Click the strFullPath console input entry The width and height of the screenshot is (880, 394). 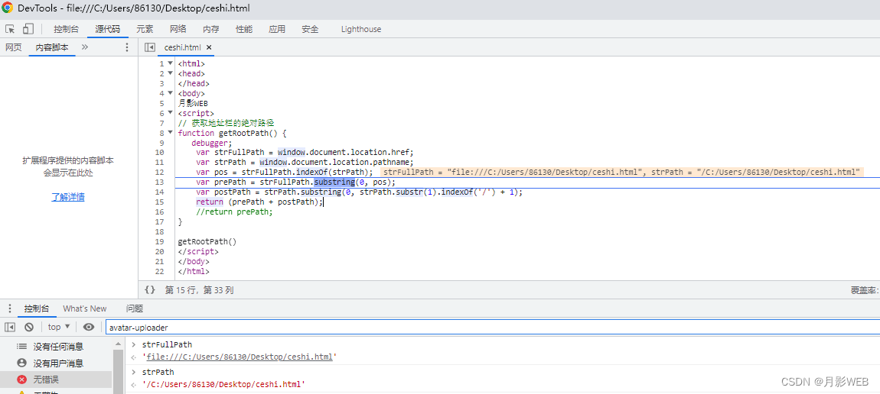pos(167,344)
